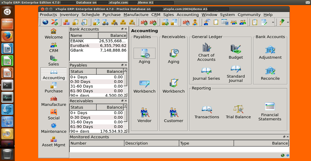Open the Bank Accounts Adjustment icon

click(x=270, y=52)
